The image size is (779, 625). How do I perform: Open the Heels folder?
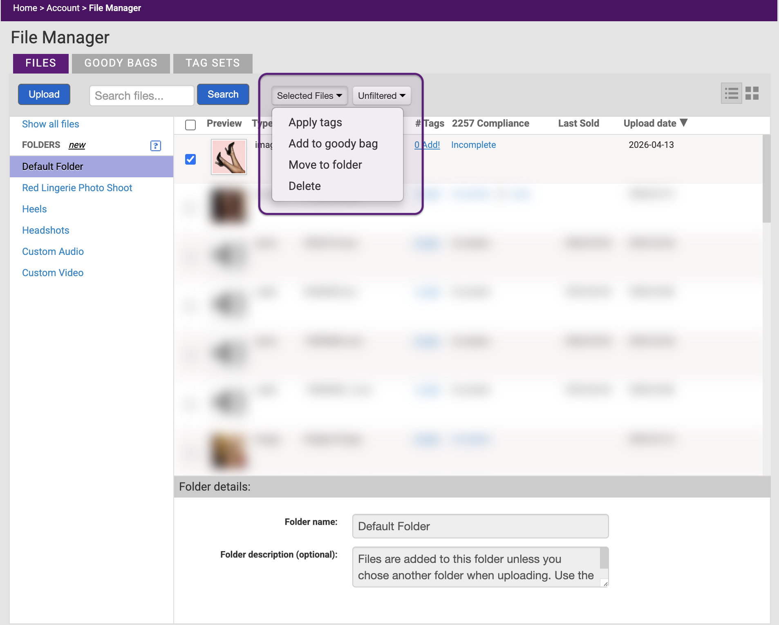tap(34, 209)
